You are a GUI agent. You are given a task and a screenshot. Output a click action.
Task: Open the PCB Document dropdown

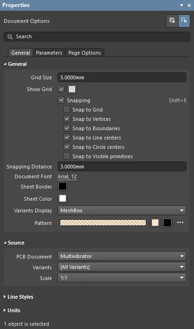tap(122, 256)
